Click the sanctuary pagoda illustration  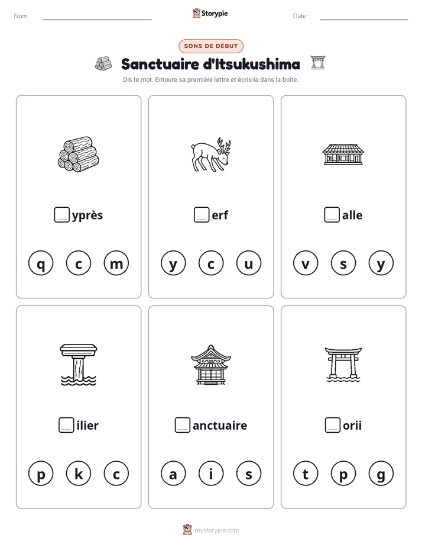click(210, 365)
